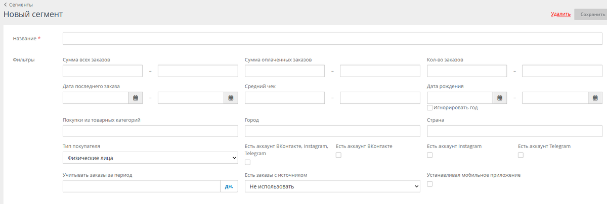The height and width of the screenshot is (204, 607).
Task: Open calendar for last order end date
Action: click(231, 98)
